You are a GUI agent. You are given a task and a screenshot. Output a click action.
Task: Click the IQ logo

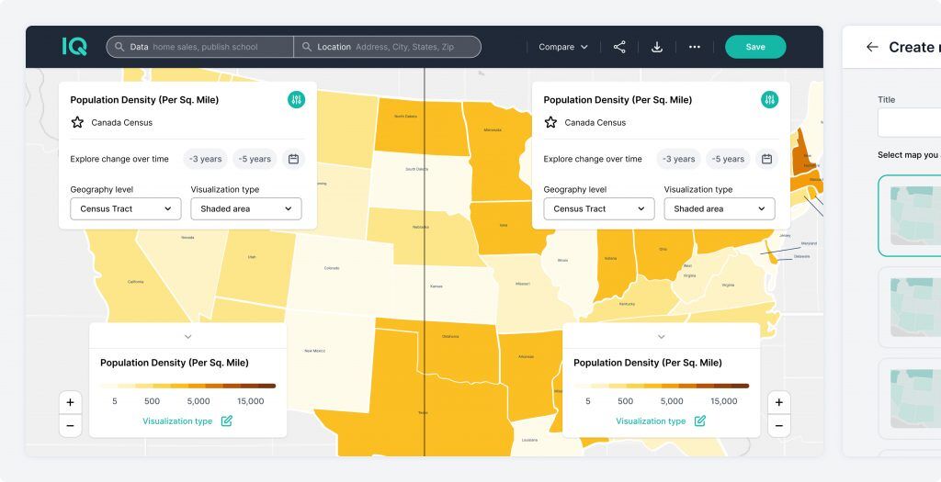(x=74, y=47)
